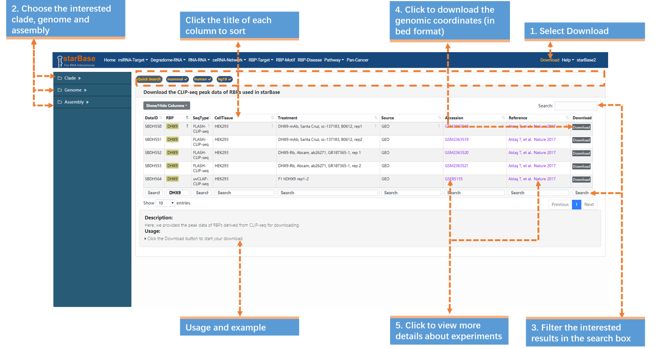This screenshot has height=349, width=661.
Task: Click the starBase logo icon
Action: pos(60,61)
